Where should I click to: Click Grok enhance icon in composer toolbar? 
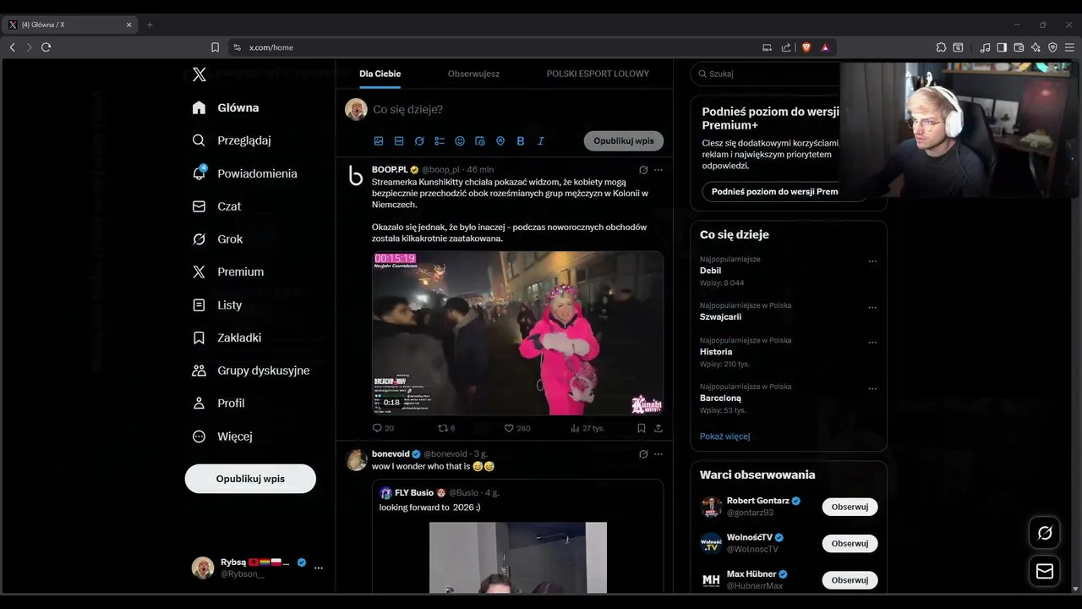tap(419, 141)
